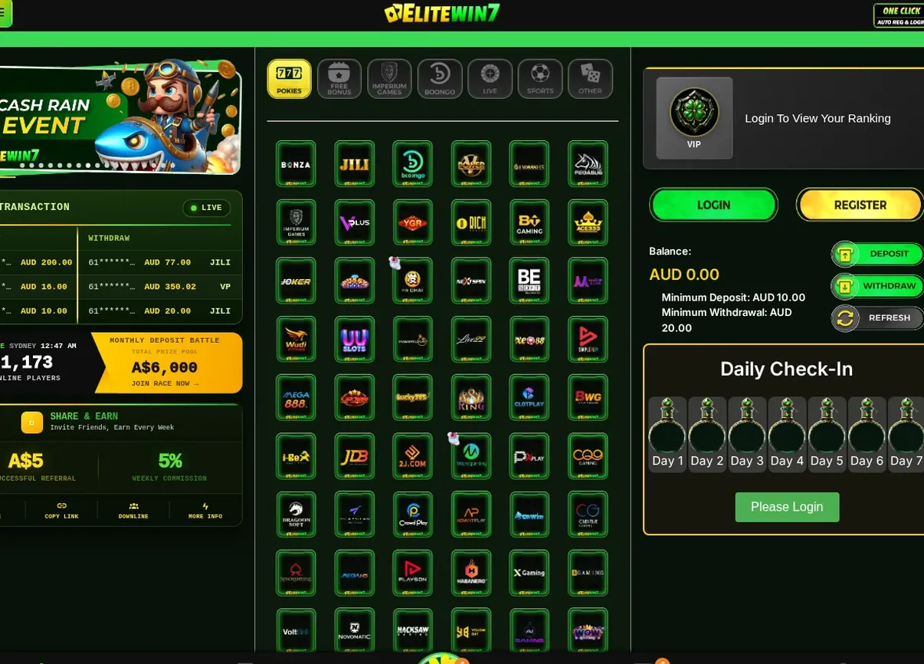Open the Joker provider tile
Viewport: 924px width, 664px height.
coord(296,281)
